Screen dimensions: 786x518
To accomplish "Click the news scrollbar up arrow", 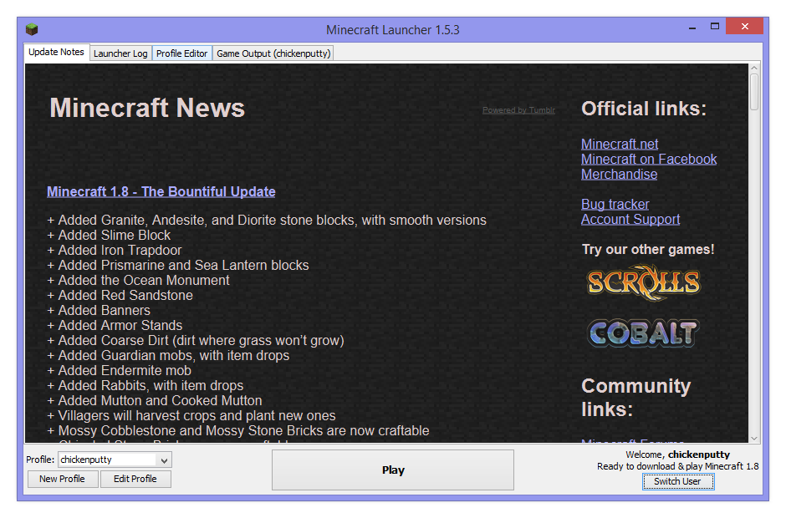I will coord(754,68).
